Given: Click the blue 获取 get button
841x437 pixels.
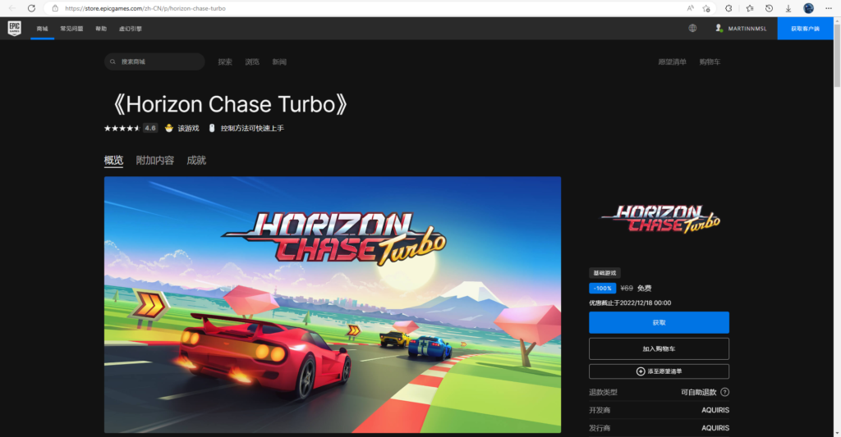Looking at the screenshot, I should pyautogui.click(x=659, y=322).
